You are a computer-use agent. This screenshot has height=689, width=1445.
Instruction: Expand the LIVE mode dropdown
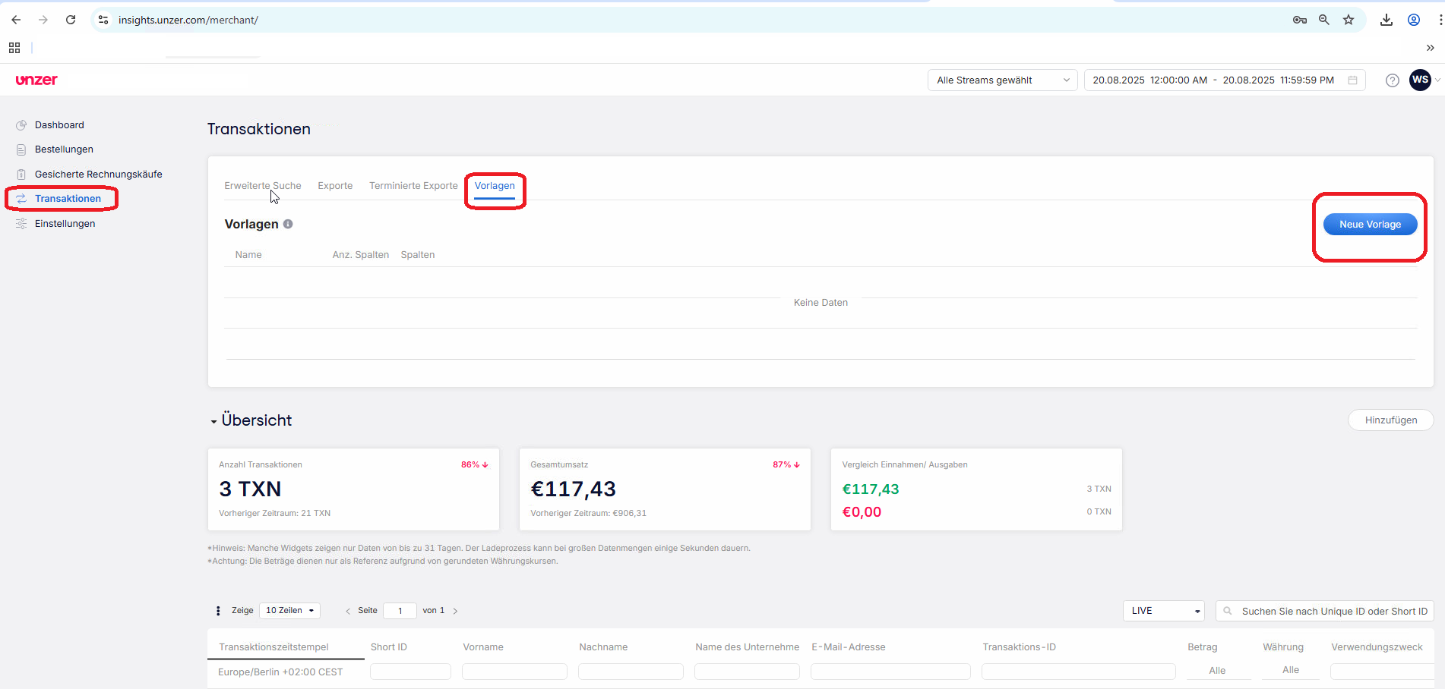pos(1163,611)
